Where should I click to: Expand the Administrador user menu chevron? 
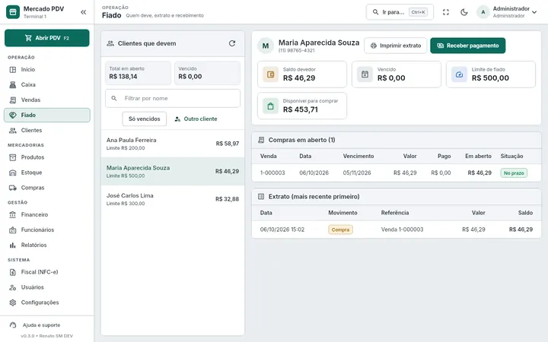(534, 12)
